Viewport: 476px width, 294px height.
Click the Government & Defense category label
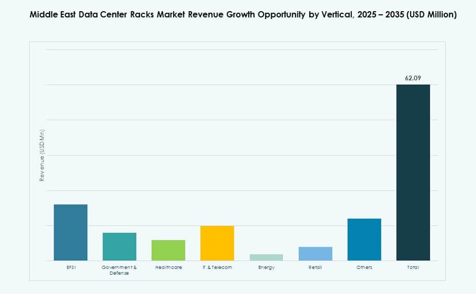(x=119, y=270)
